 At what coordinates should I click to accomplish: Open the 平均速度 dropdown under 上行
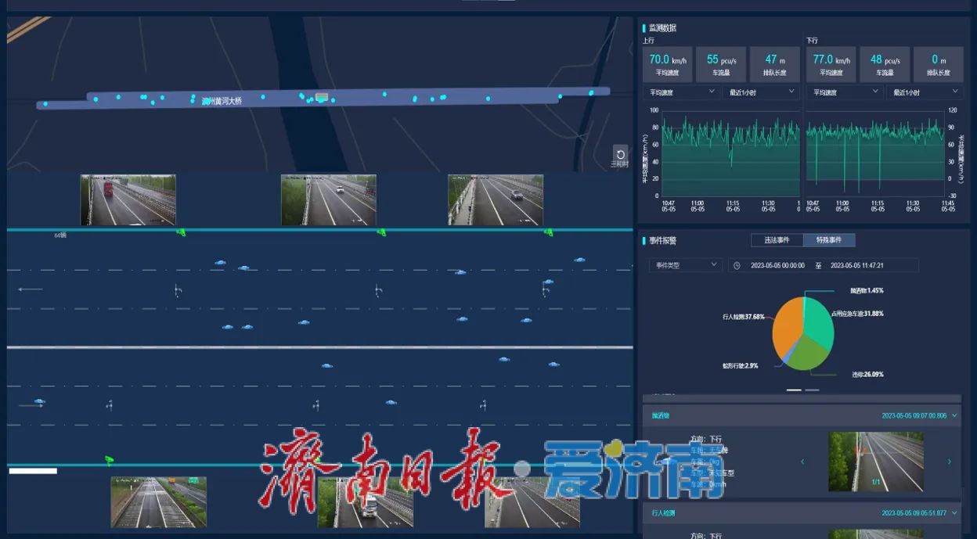tap(680, 92)
